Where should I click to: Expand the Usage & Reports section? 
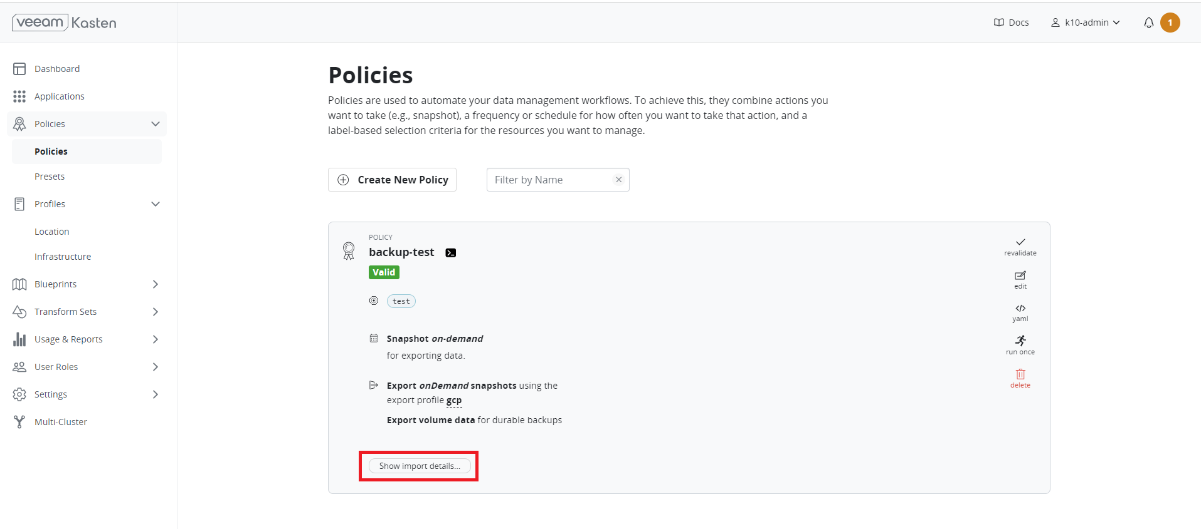pos(156,339)
